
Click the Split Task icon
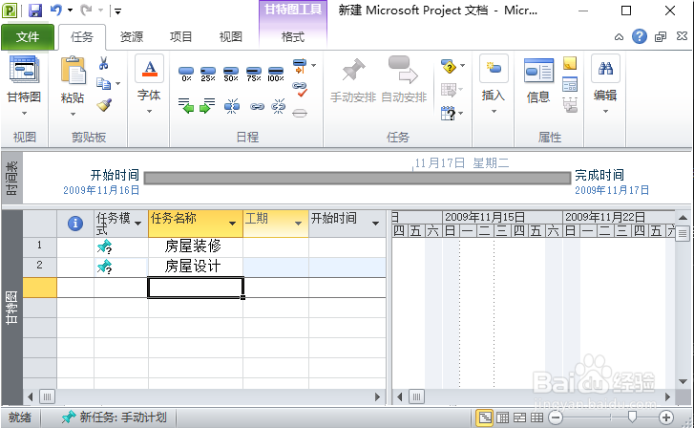[231, 106]
